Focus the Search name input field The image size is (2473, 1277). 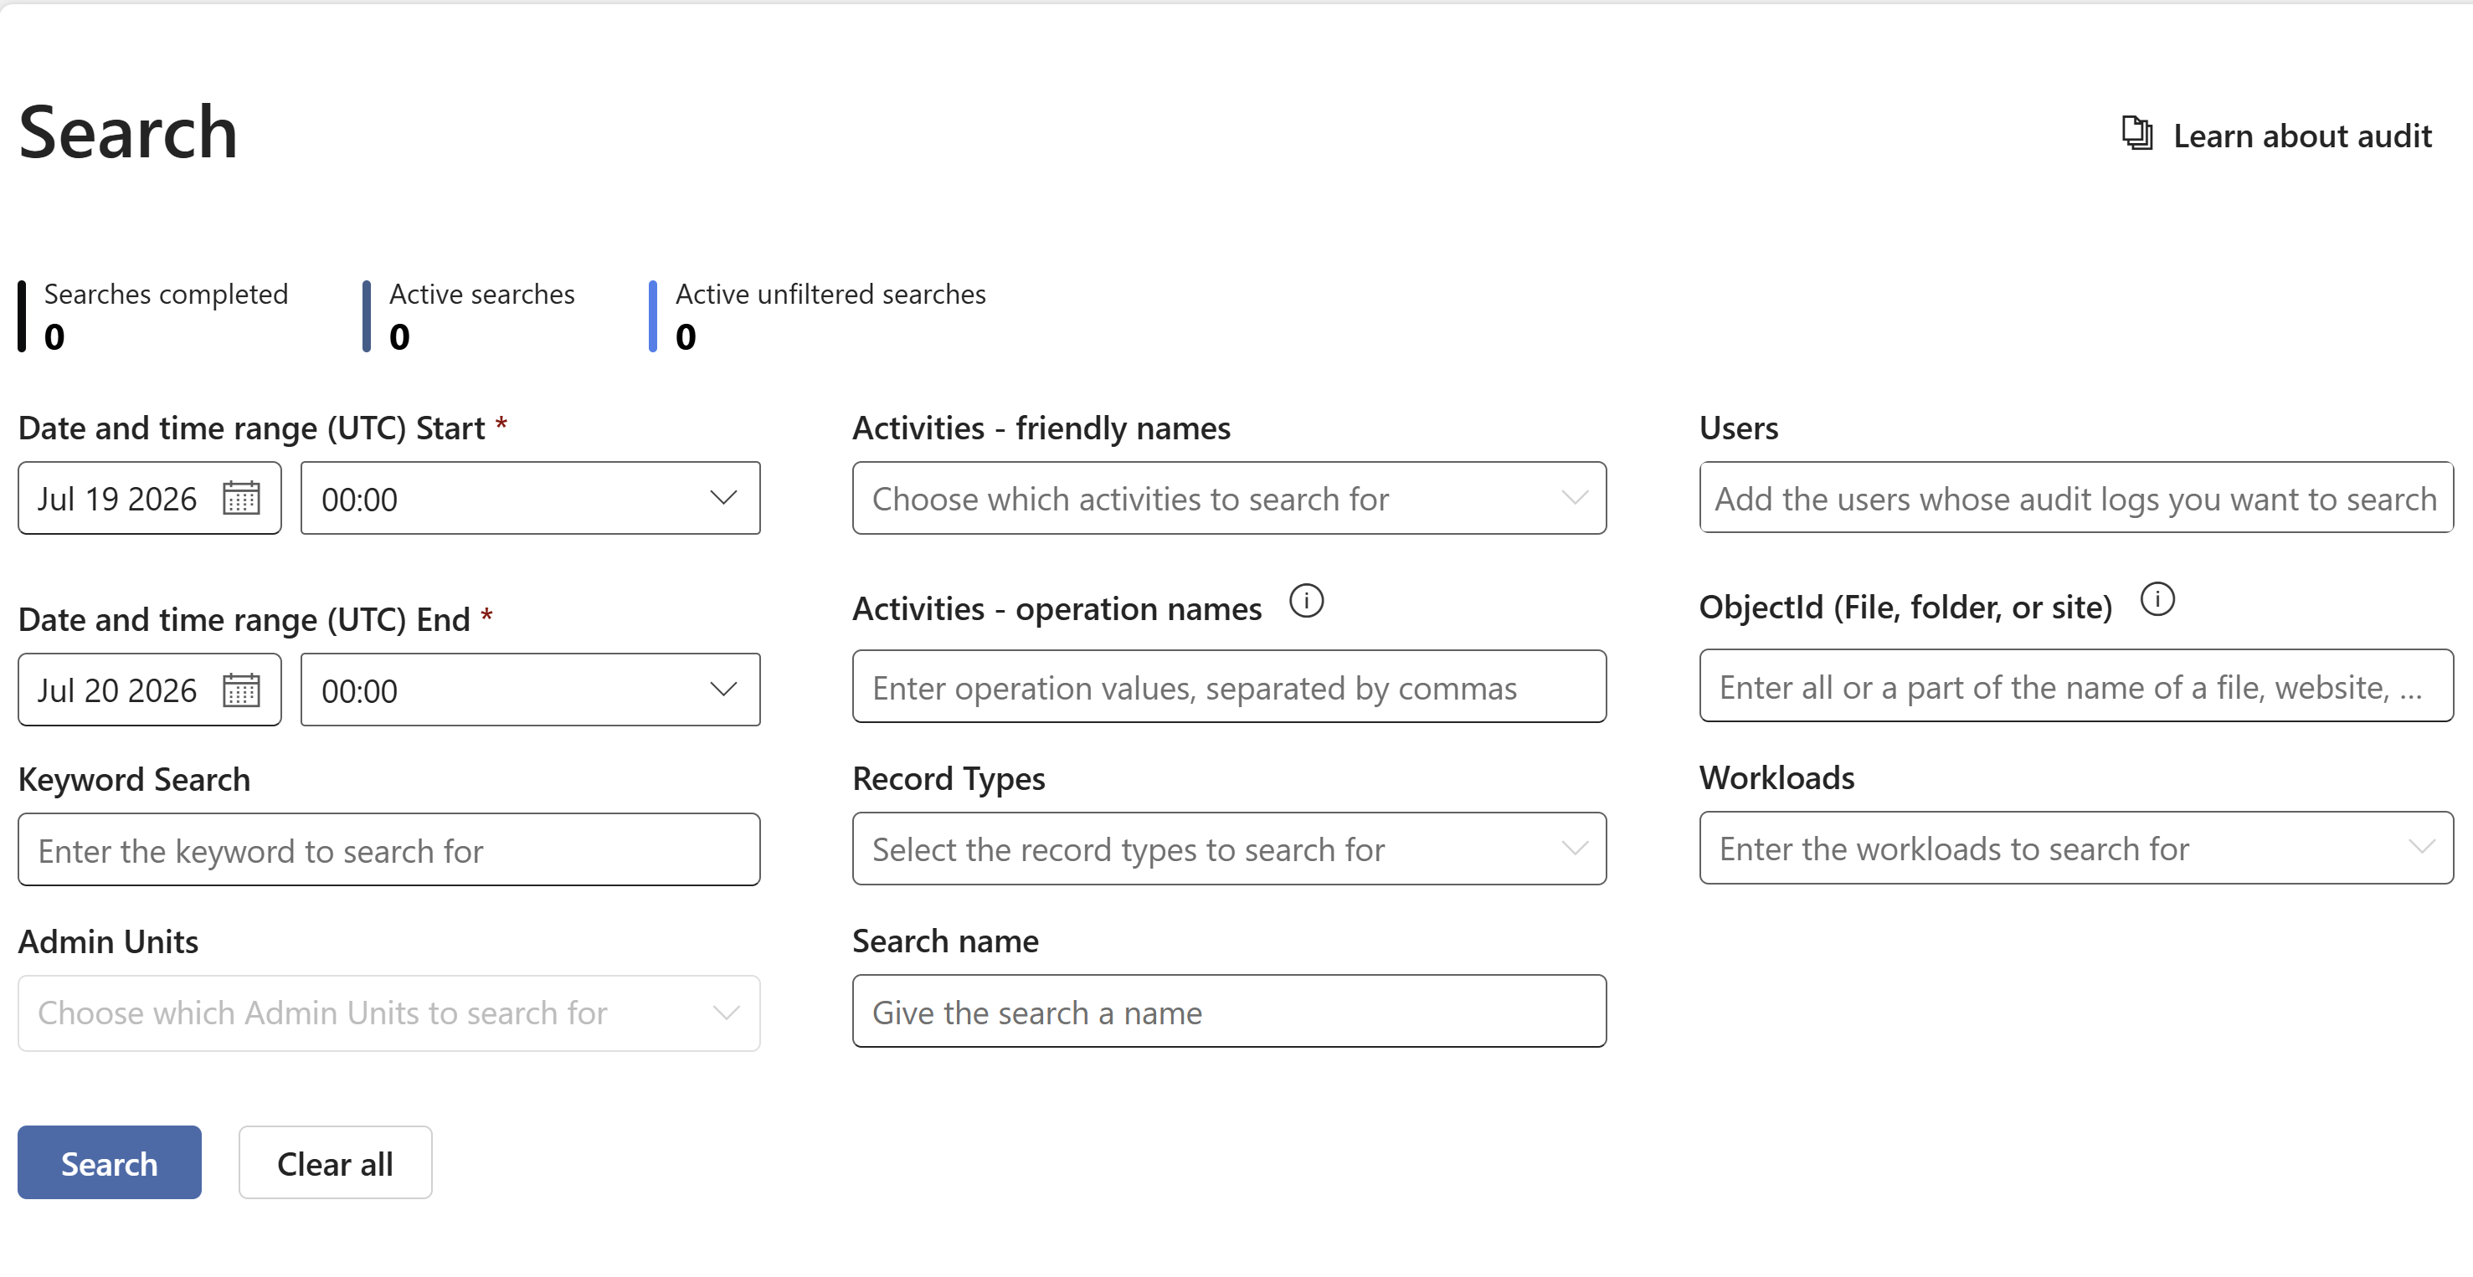click(1229, 1011)
